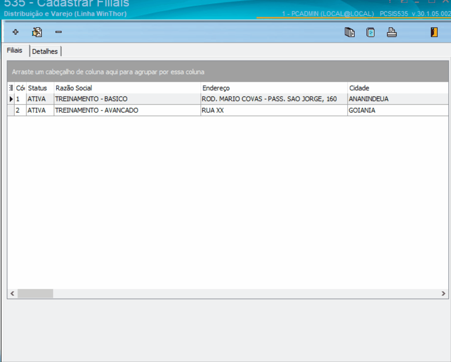Click the printer toolbar icon

[x=391, y=32]
